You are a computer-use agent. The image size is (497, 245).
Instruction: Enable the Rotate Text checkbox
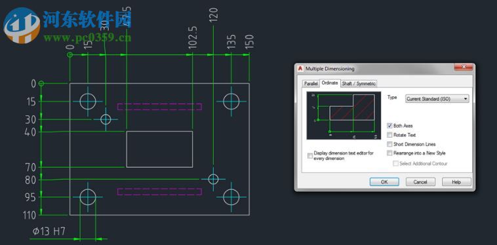click(x=389, y=135)
